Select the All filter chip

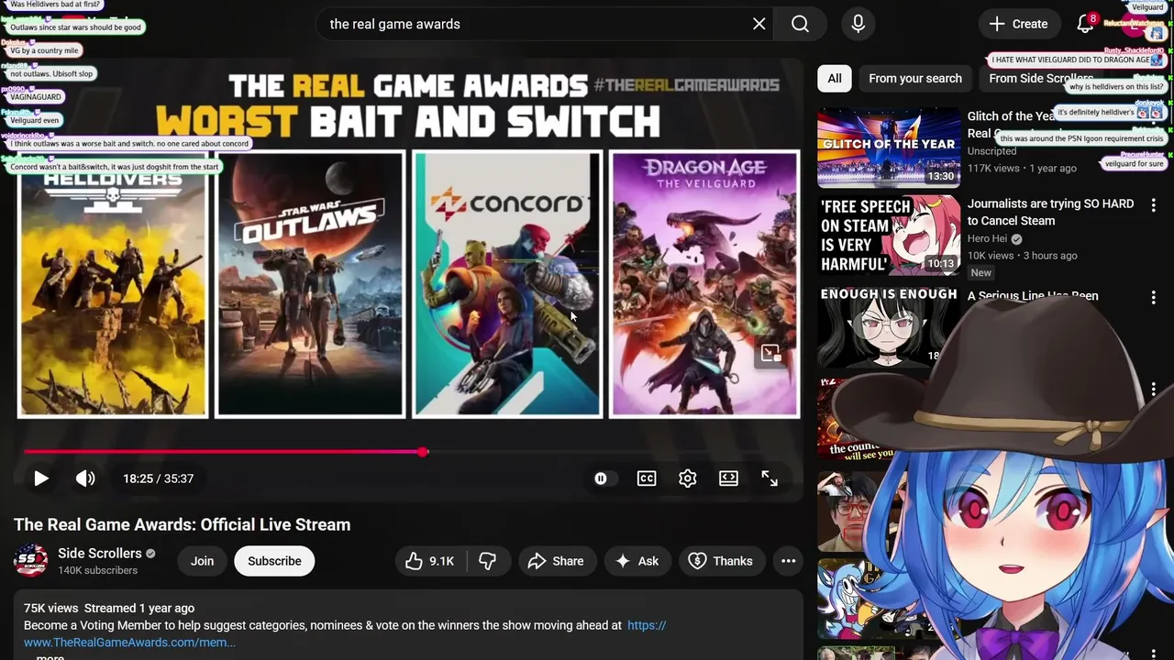[835, 78]
